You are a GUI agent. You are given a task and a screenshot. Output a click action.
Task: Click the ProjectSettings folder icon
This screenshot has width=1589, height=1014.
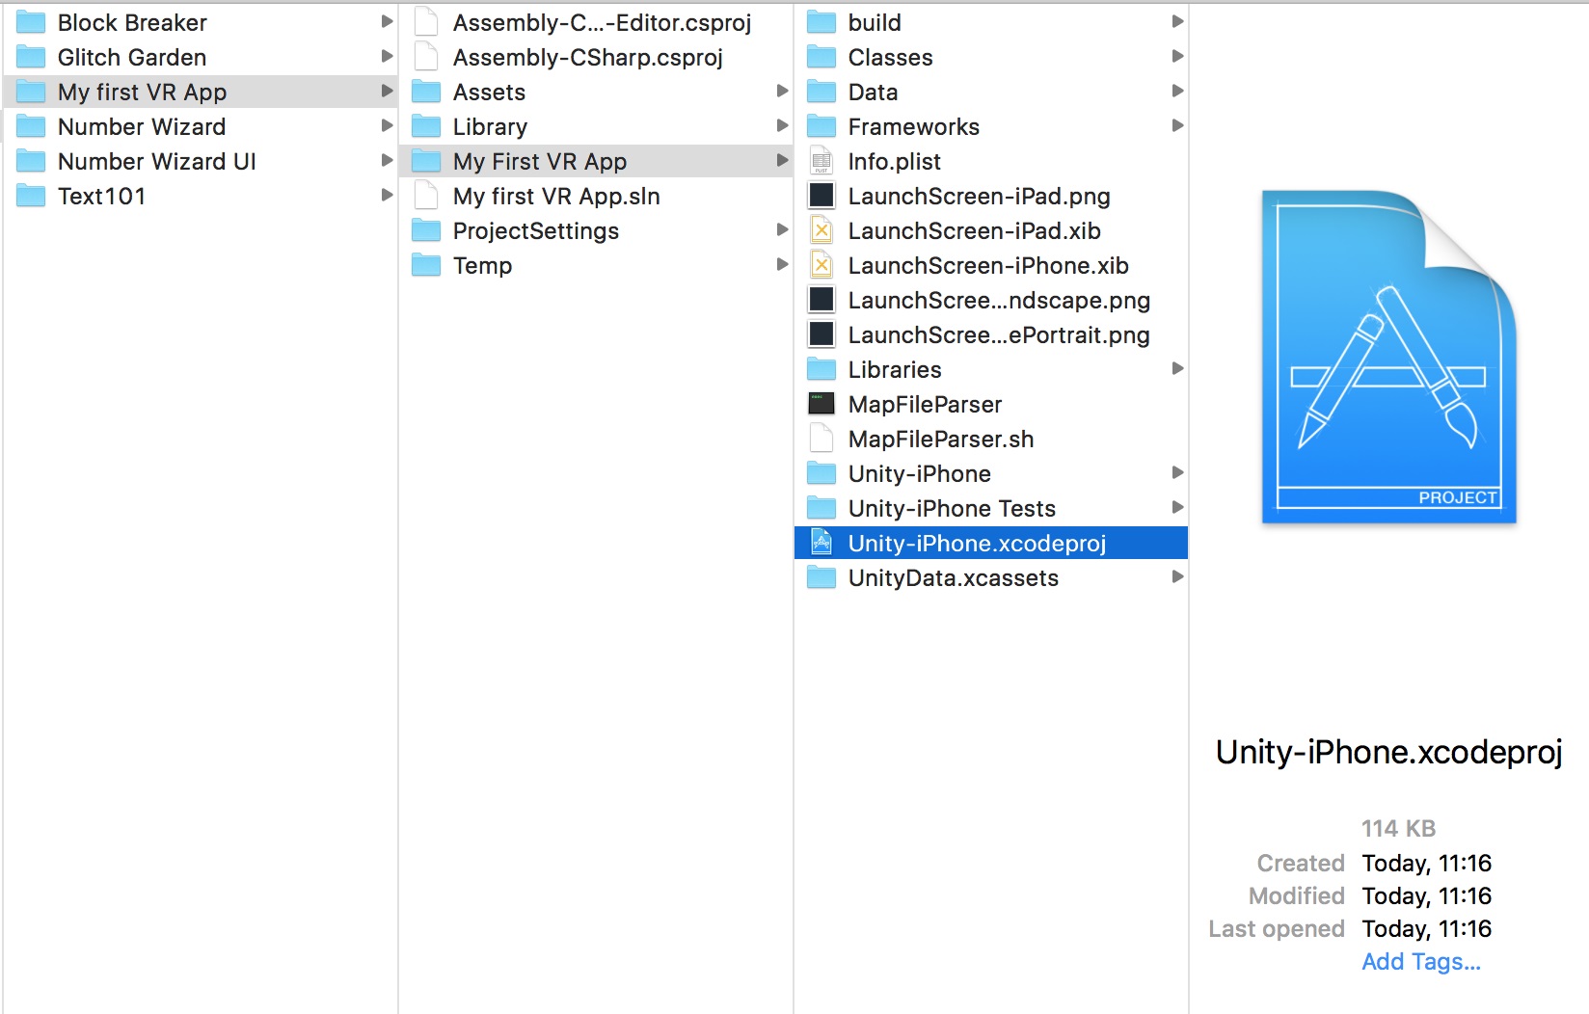(426, 230)
